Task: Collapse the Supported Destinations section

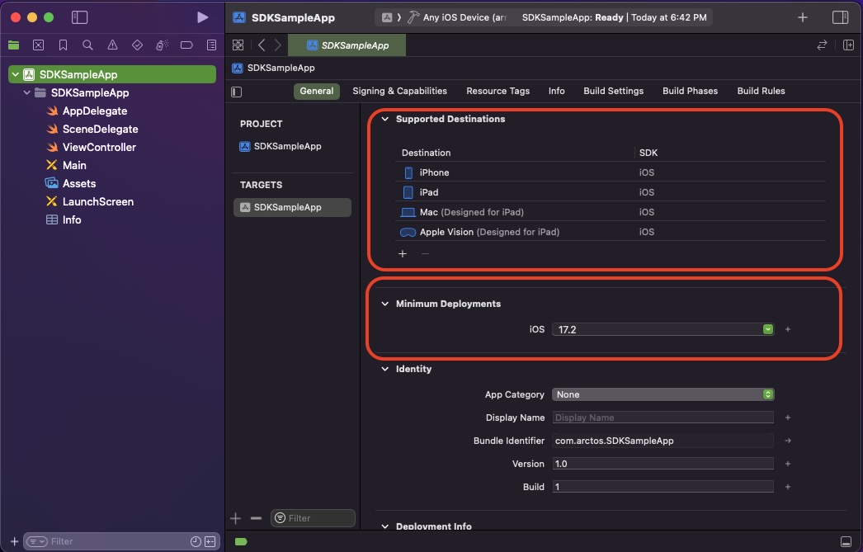Action: [x=384, y=119]
